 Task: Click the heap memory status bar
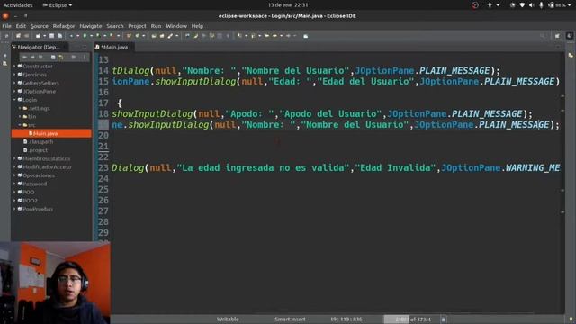coord(410,319)
